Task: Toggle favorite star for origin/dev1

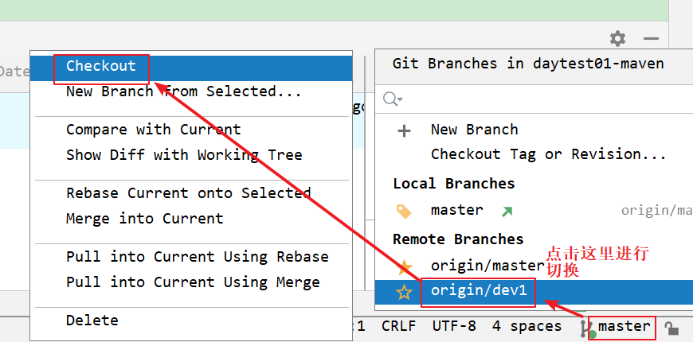Action: (x=404, y=292)
